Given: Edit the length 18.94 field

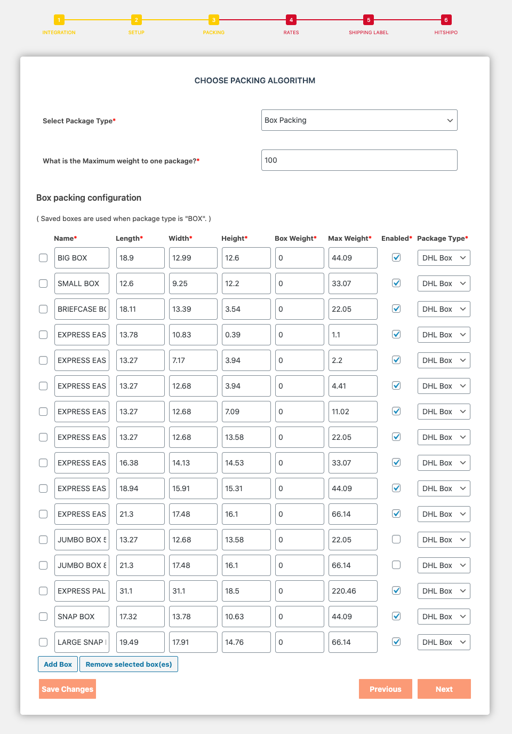Looking at the screenshot, I should (x=140, y=488).
